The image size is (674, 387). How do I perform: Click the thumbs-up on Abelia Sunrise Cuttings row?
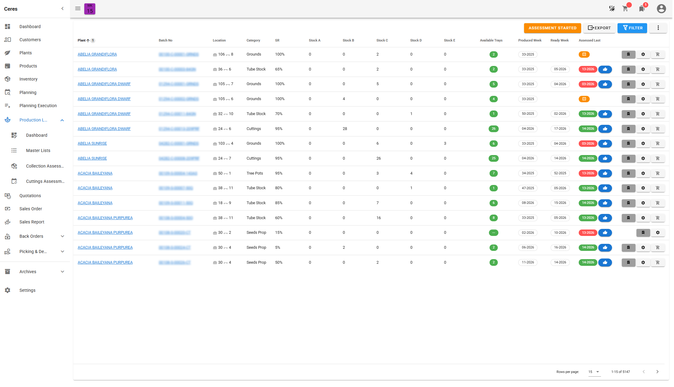[x=605, y=158]
